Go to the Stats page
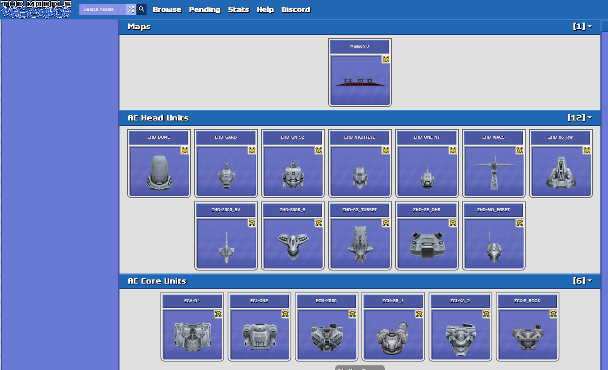This screenshot has width=608, height=370. click(x=239, y=9)
